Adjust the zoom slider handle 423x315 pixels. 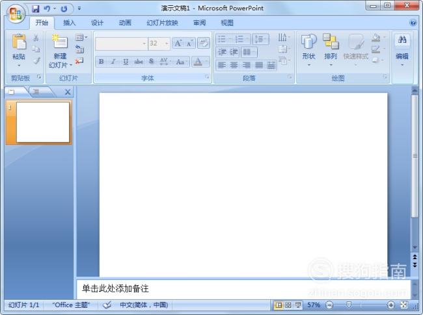click(x=349, y=305)
